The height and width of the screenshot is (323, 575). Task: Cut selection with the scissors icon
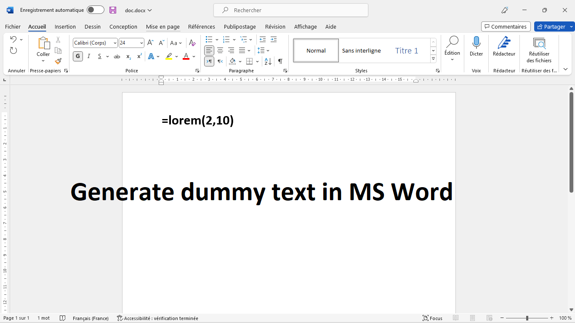[x=58, y=40]
